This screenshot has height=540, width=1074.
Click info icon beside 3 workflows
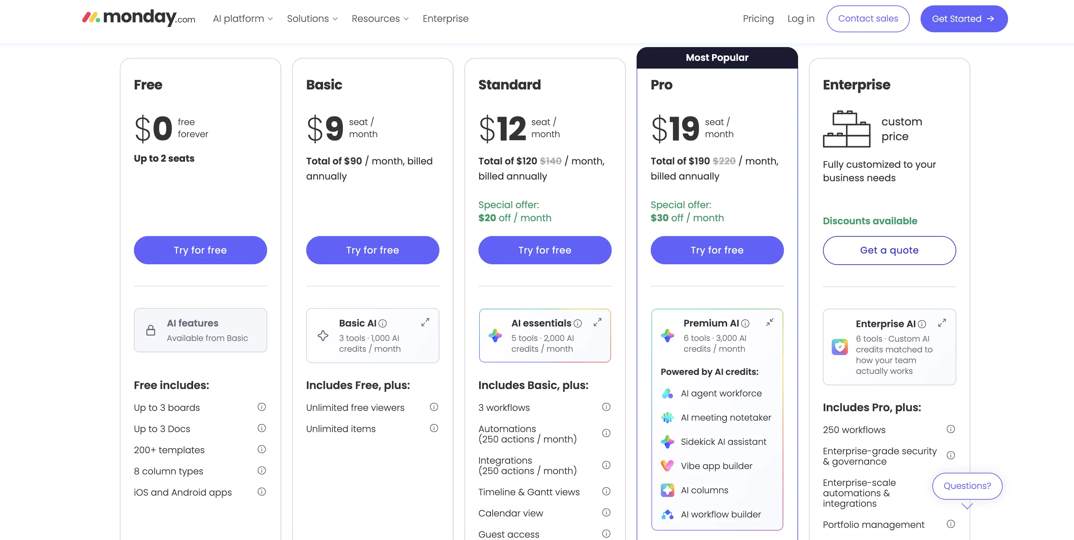[x=606, y=407]
